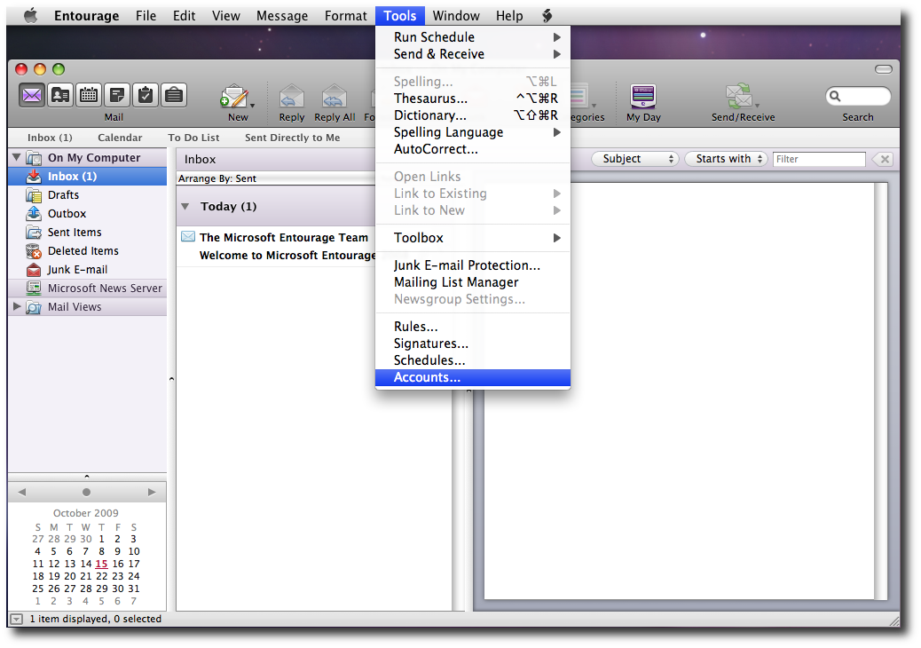The width and height of the screenshot is (921, 648).
Task: Create a New mail message
Action: click(x=233, y=97)
